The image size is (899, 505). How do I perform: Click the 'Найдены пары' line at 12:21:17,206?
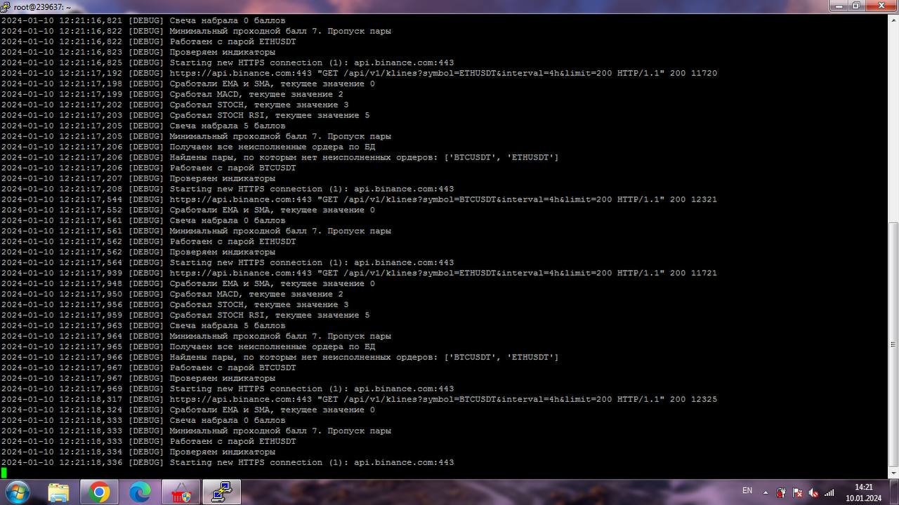point(280,157)
